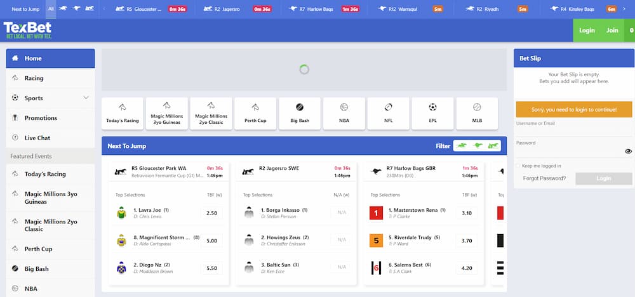Toggle horse racing filter in Next To Jump

click(462, 146)
